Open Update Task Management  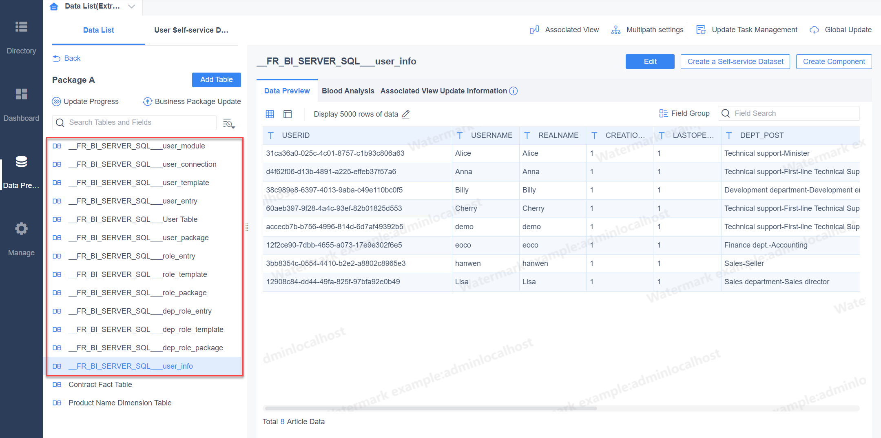[x=747, y=30]
